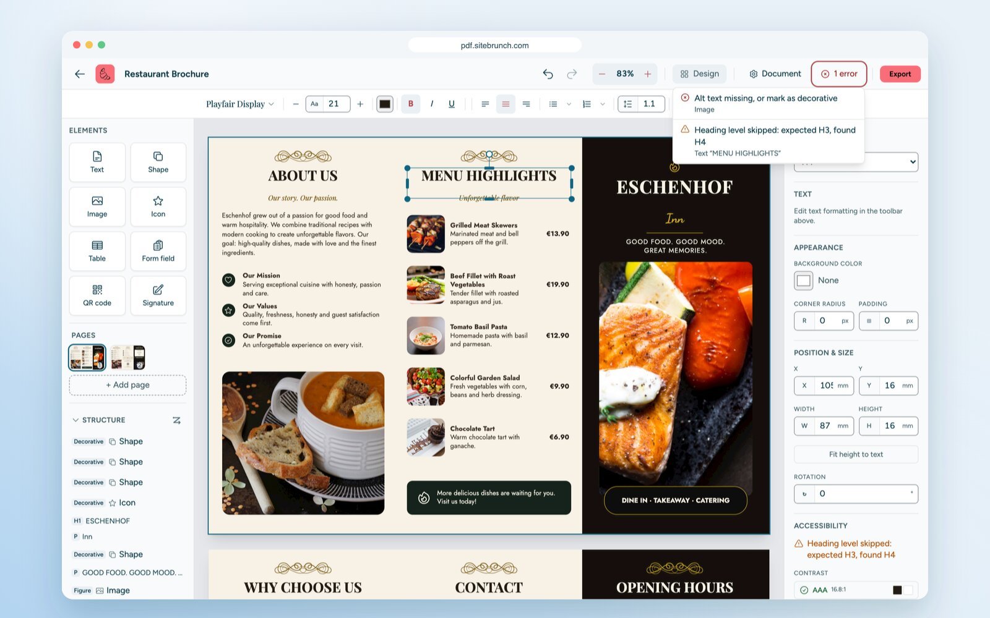Click the height input field
Image resolution: width=990 pixels, height=618 pixels.
(889, 426)
